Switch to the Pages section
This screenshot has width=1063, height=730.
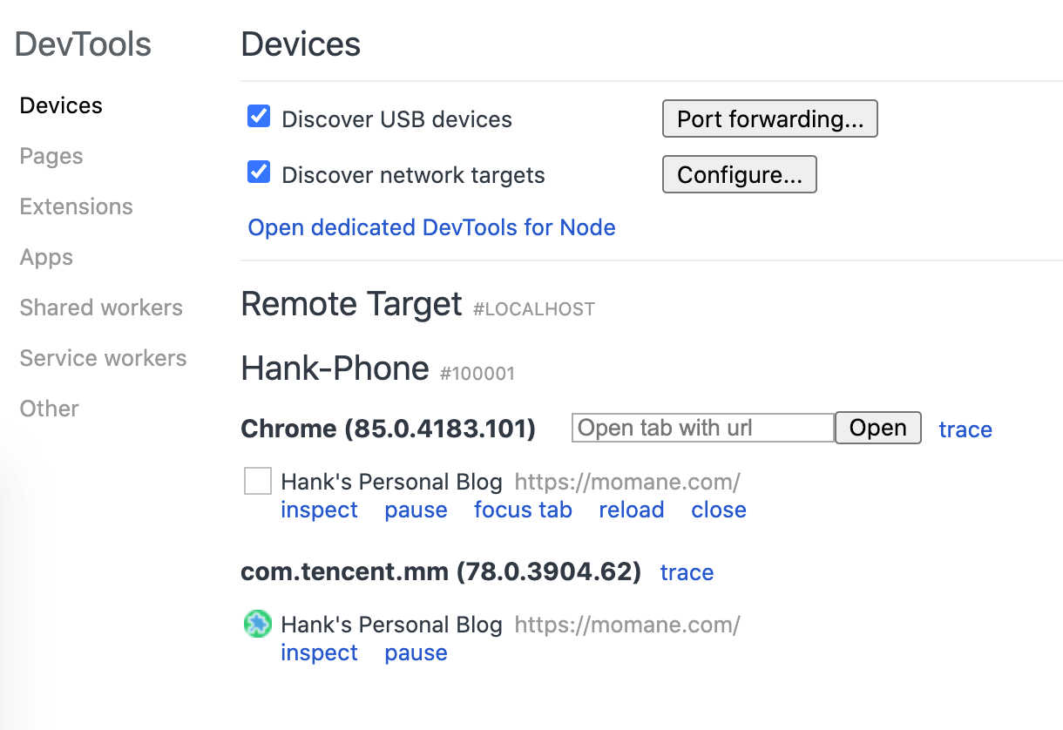point(51,156)
